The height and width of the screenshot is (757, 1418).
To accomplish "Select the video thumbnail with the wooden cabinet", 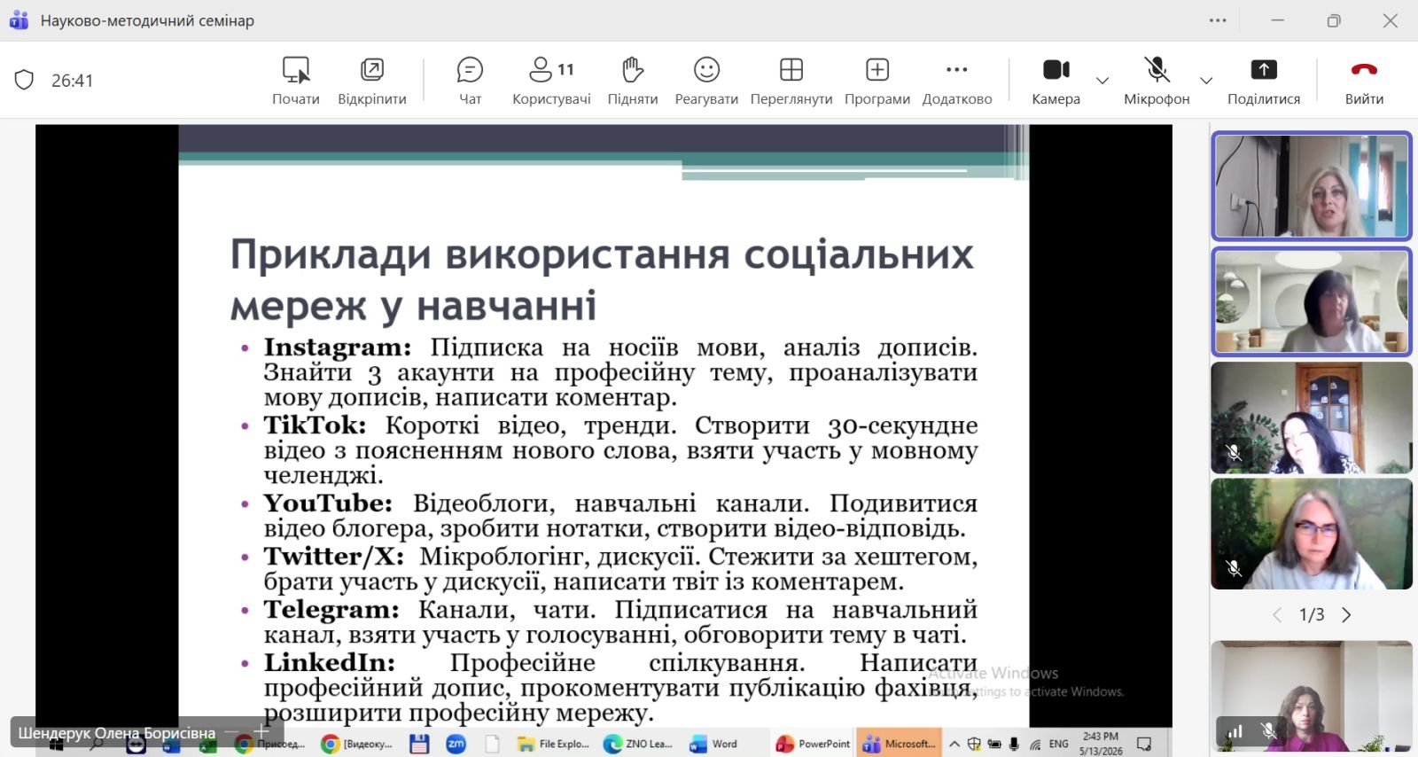I will pyautogui.click(x=1312, y=418).
